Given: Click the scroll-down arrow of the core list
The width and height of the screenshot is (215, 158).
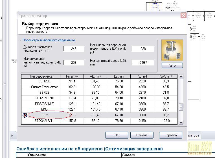Looking at the screenshot, I should click(x=181, y=122).
